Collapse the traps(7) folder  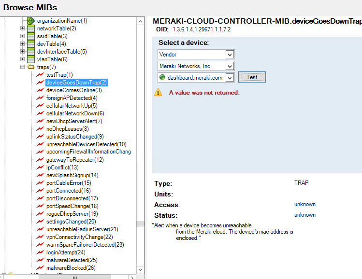pyautogui.click(x=22, y=67)
